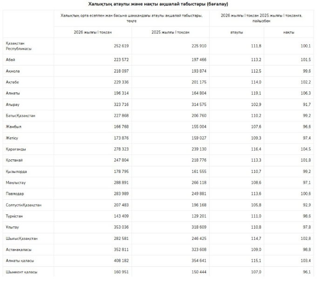
Task: Click the Қостанай region name
Action: coord(14,160)
